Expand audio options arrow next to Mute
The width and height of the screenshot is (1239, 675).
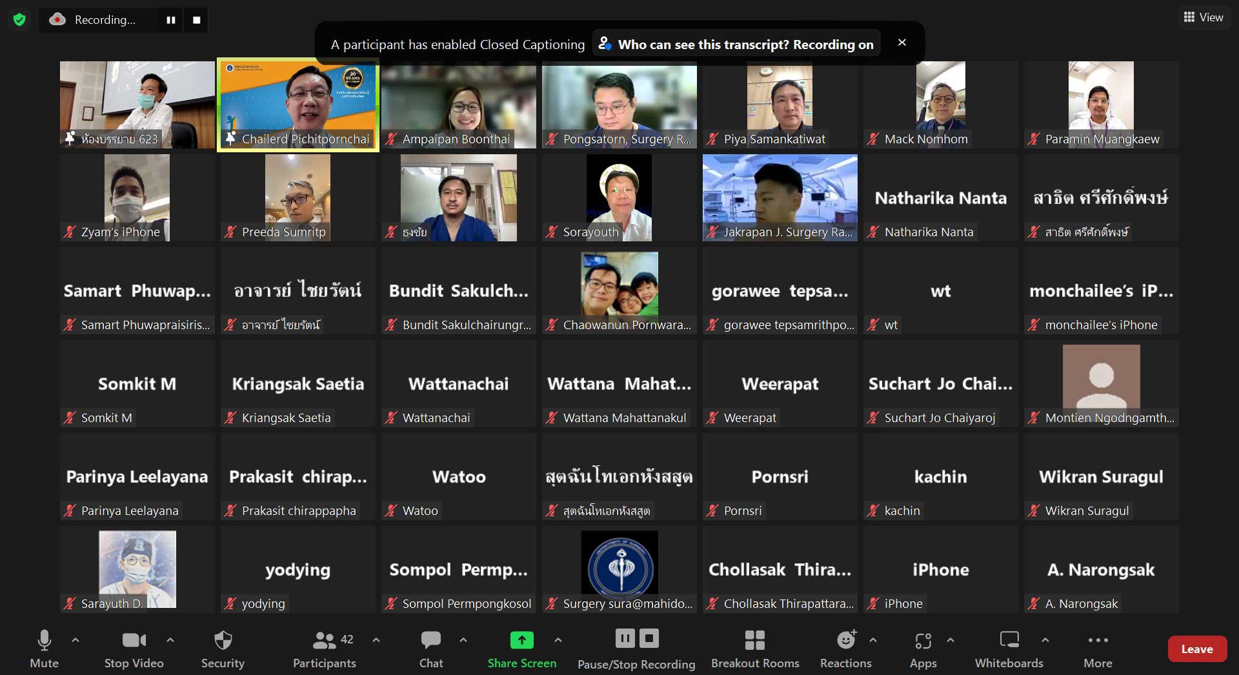(76, 640)
